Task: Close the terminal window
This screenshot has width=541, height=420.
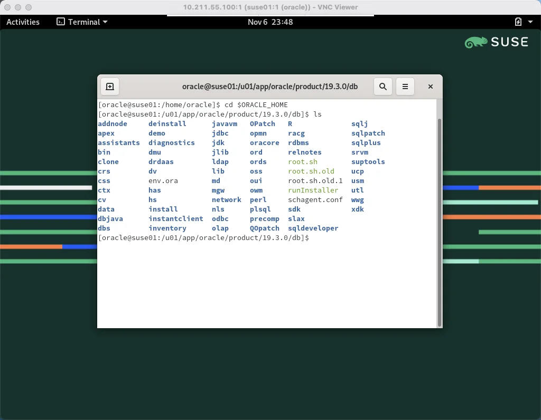Action: click(x=430, y=87)
